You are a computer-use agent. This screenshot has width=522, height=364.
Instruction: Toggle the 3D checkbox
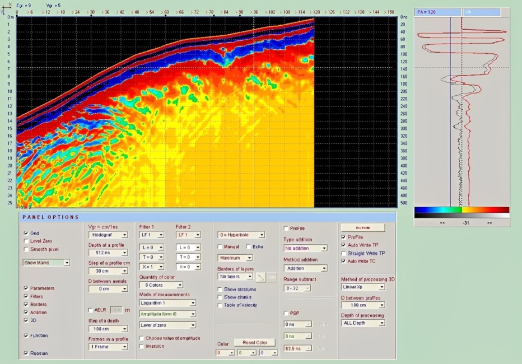click(26, 320)
